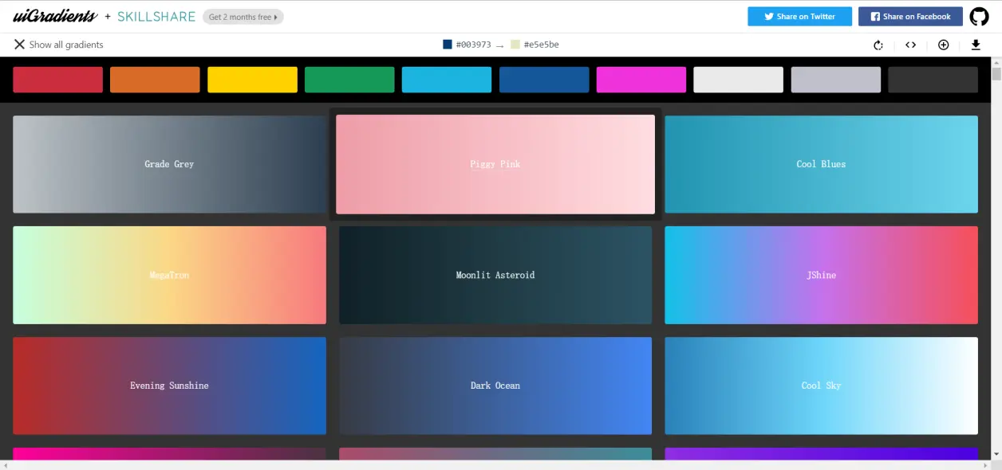The height and width of the screenshot is (470, 1002).
Task: Click the vertical scrollbar thumb
Action: click(996, 75)
